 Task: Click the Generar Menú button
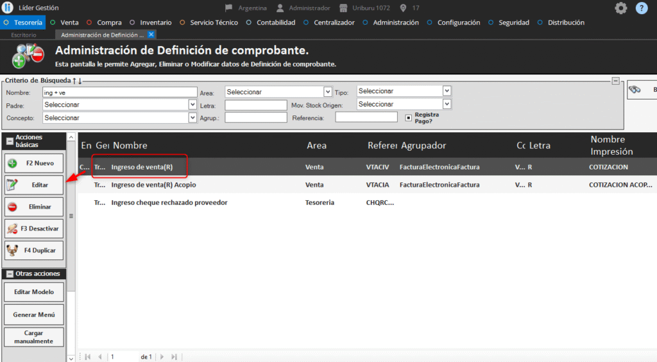click(x=34, y=315)
